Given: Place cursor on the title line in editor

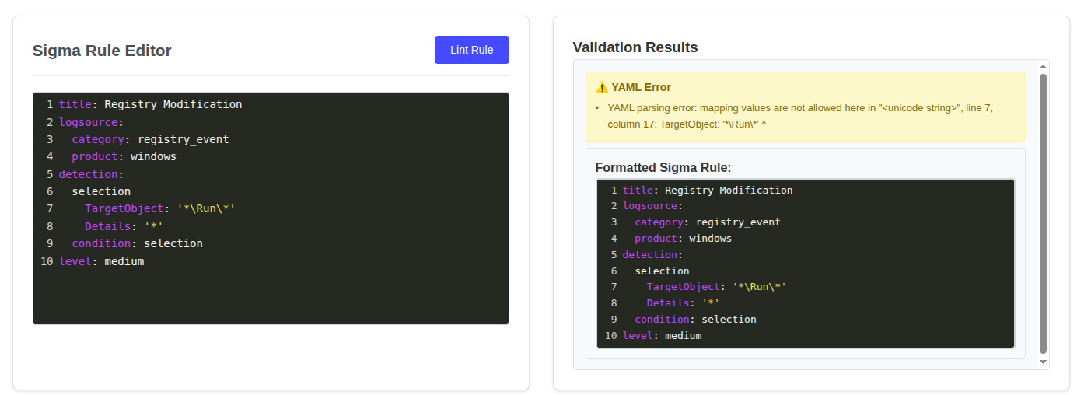Looking at the screenshot, I should [x=150, y=104].
